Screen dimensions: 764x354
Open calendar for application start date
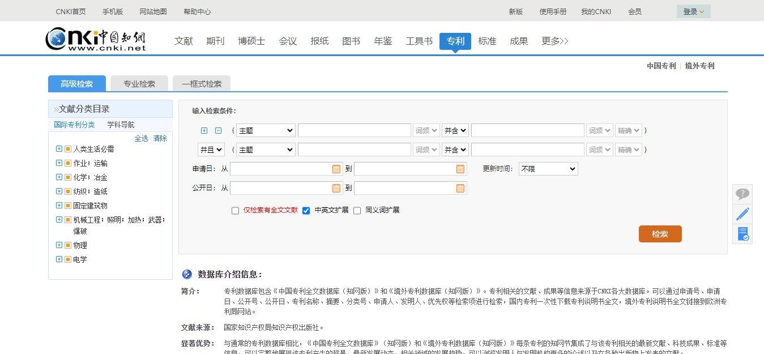point(336,169)
